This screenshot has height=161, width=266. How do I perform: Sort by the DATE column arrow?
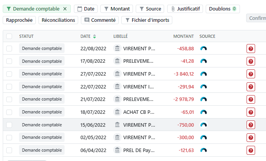(x=94, y=37)
